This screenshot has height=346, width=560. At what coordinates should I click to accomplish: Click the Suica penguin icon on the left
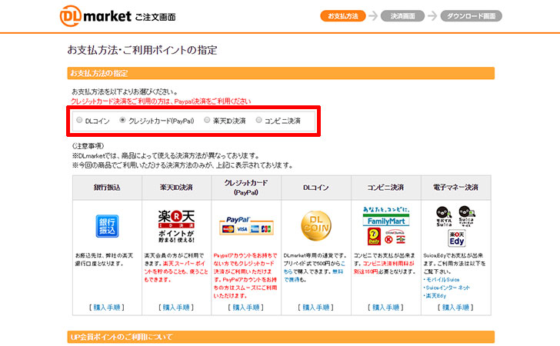click(444, 216)
